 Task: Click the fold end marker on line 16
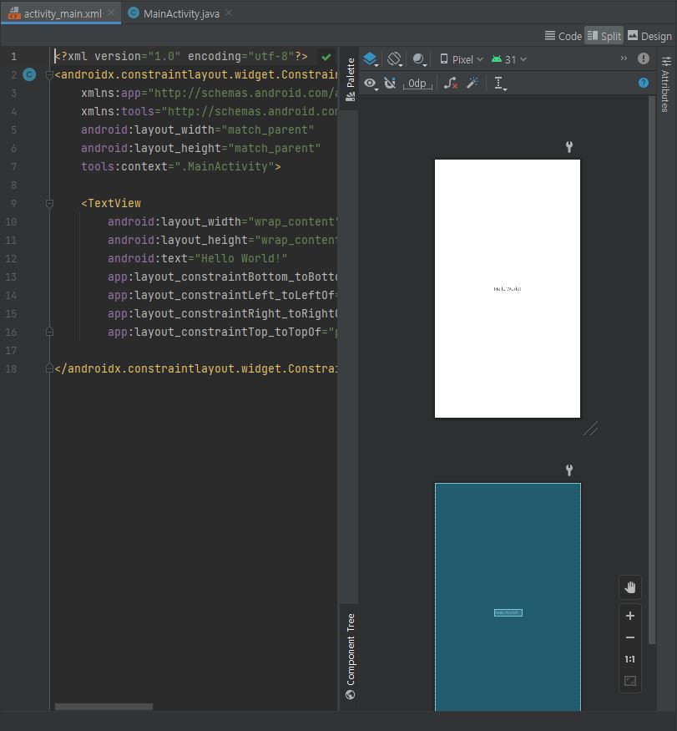click(x=49, y=332)
